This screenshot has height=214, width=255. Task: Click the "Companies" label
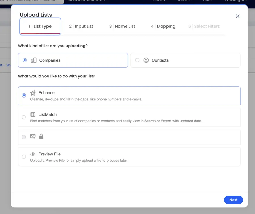(x=50, y=60)
